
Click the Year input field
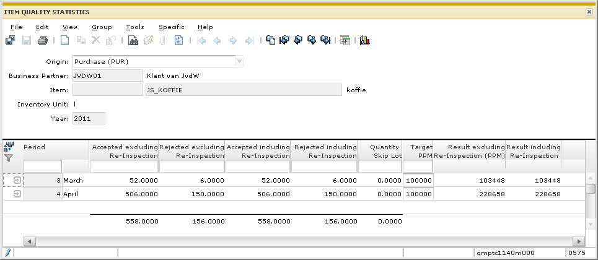click(89, 118)
